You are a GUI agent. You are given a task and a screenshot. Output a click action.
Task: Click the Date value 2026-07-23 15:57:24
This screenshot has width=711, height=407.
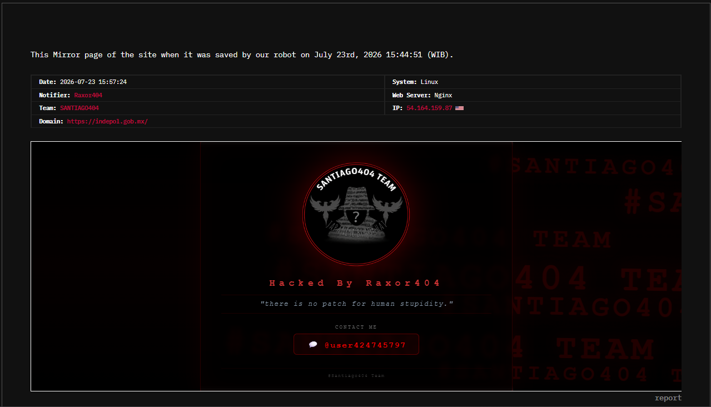pos(93,82)
